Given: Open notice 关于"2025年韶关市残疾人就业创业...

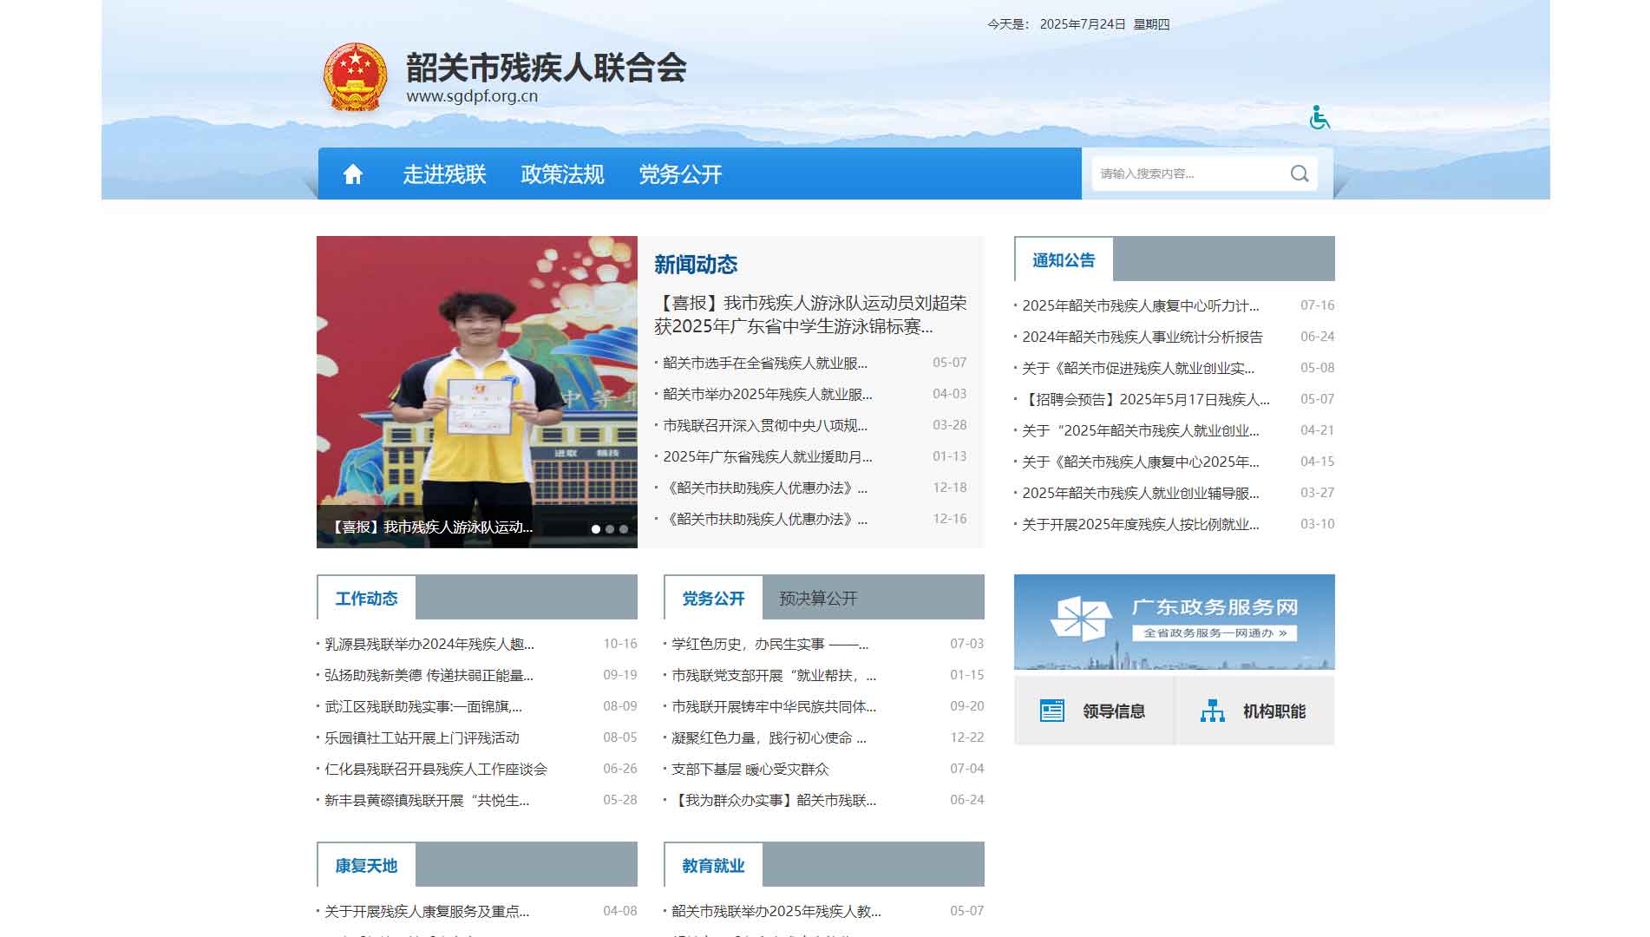Looking at the screenshot, I should (x=1141, y=430).
